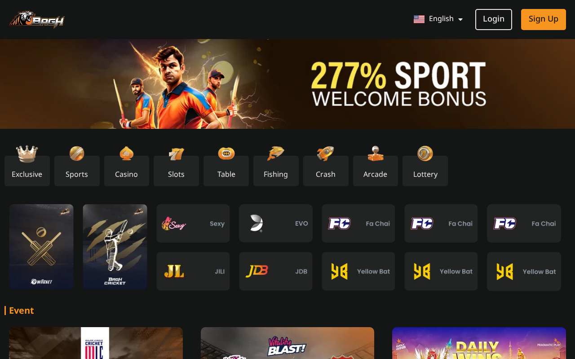Select the JDB provider tile

pos(276,271)
